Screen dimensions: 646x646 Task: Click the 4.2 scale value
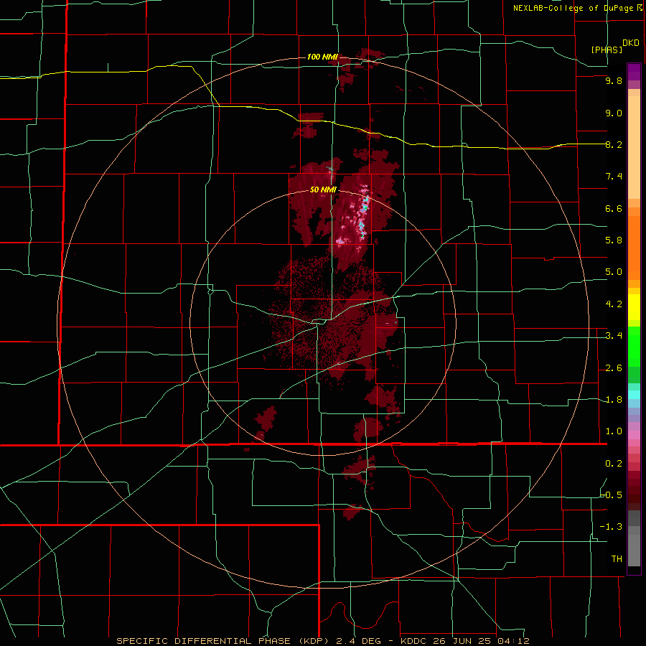click(614, 304)
